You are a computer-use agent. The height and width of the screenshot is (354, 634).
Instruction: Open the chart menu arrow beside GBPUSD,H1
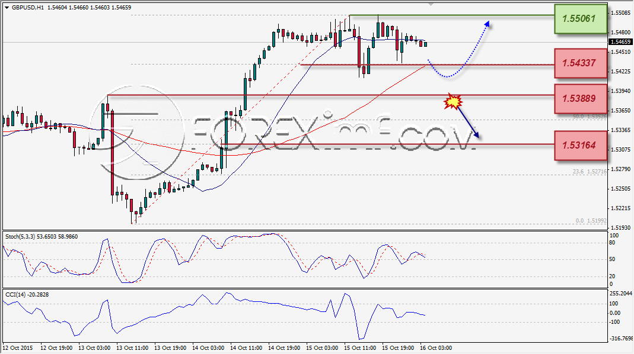(7, 8)
